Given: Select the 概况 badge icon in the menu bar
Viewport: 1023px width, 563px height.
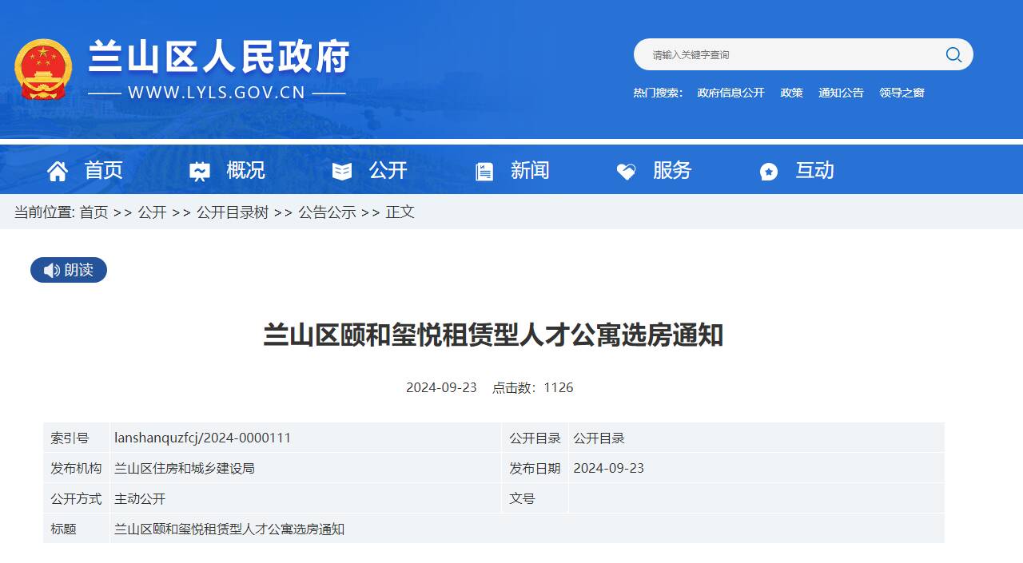Looking at the screenshot, I should click(200, 170).
